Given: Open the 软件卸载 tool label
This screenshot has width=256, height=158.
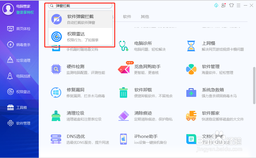Looking at the screenshot, I should tap(143, 90).
